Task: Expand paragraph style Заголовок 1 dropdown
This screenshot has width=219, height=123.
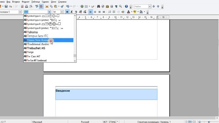Action: pyautogui.click(x=20, y=12)
